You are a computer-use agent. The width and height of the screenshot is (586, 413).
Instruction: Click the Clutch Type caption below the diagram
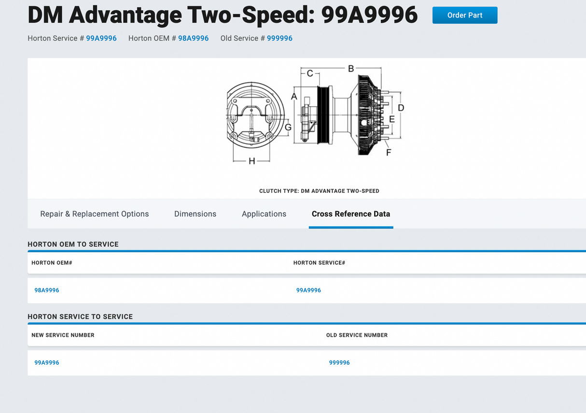[x=319, y=191]
